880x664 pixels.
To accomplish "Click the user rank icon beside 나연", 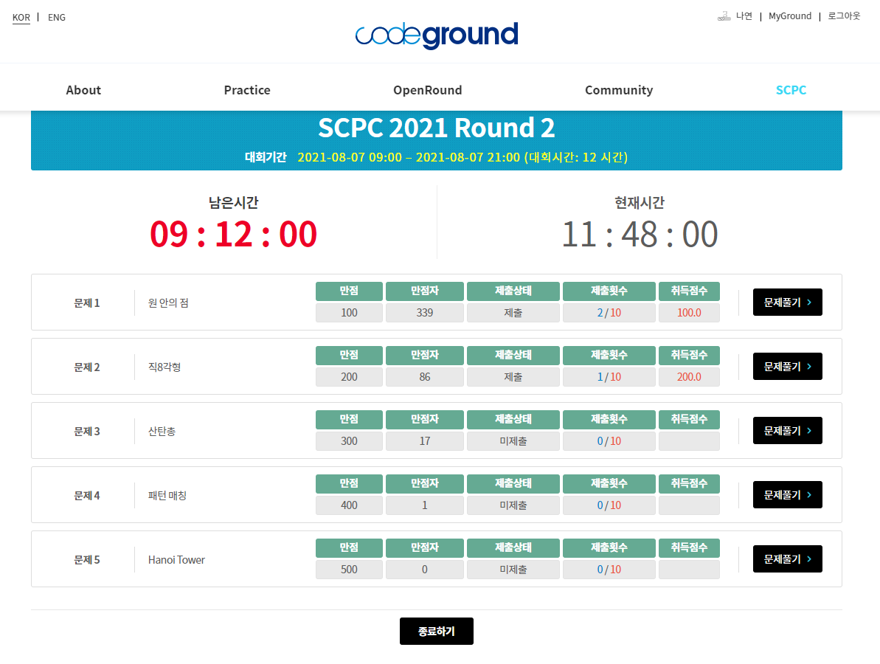I will click(724, 16).
